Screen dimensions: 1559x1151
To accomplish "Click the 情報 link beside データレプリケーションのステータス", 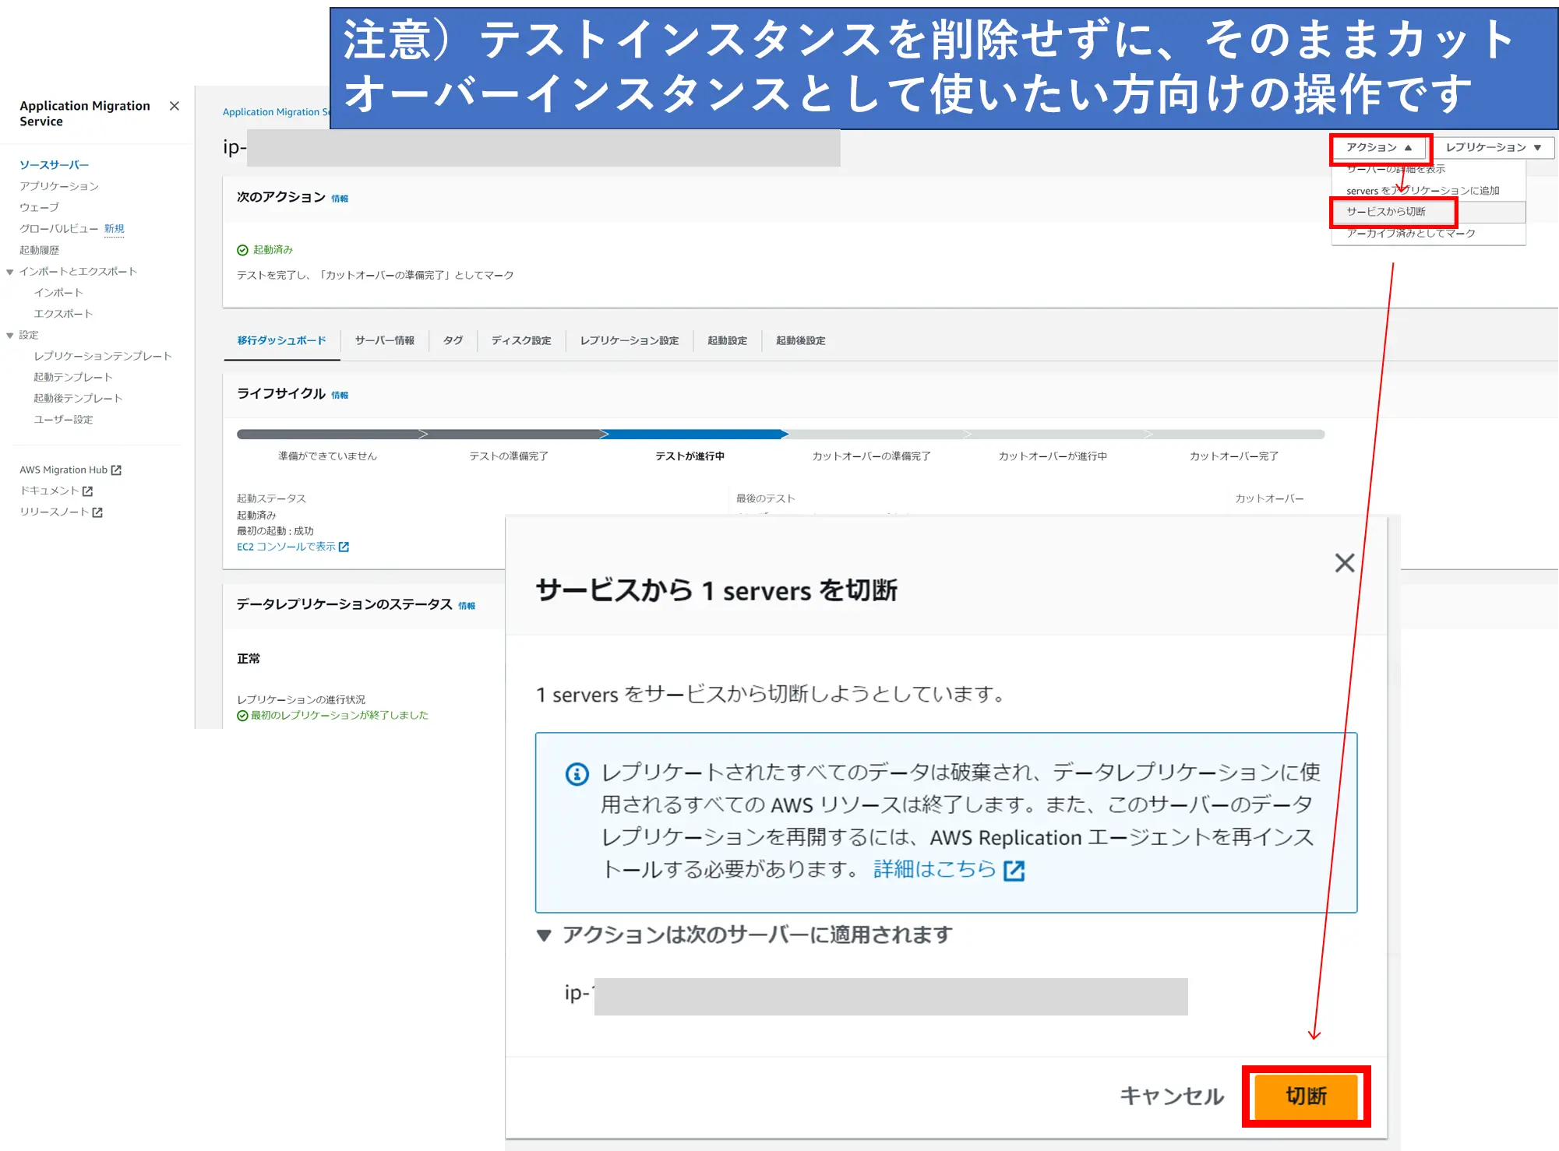I will [x=467, y=605].
